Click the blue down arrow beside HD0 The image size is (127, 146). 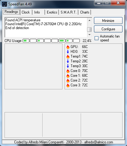click(68, 52)
